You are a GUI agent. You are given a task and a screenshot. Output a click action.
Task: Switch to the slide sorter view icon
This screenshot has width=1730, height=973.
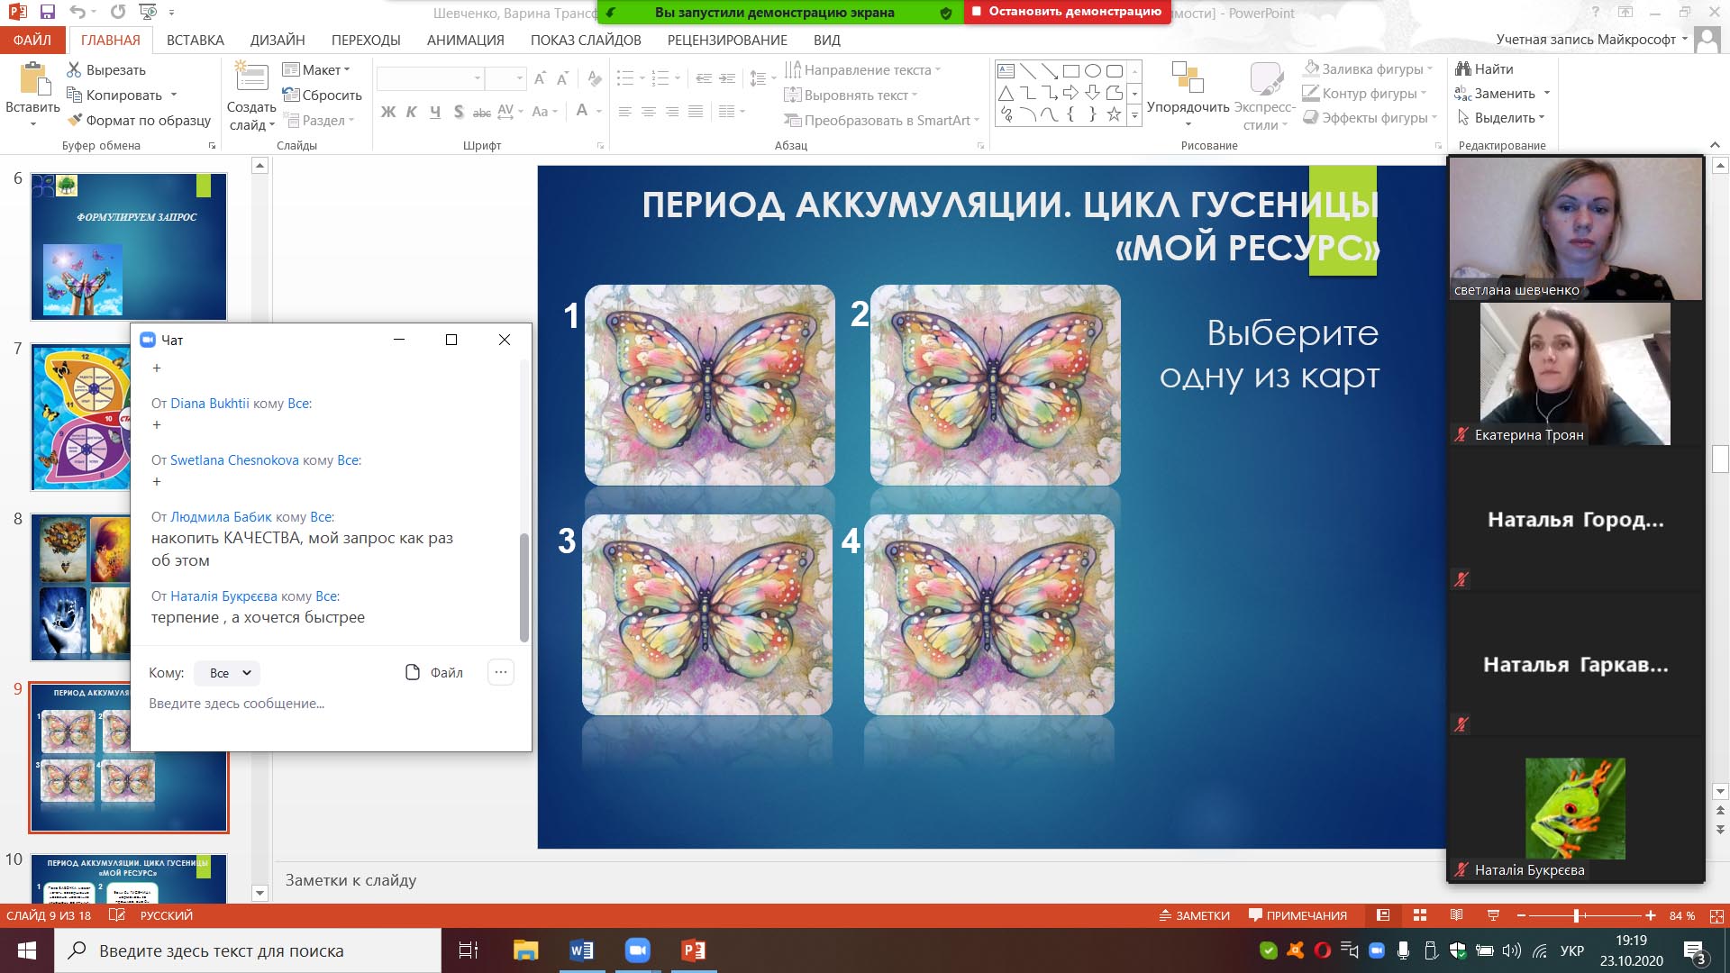tap(1420, 915)
